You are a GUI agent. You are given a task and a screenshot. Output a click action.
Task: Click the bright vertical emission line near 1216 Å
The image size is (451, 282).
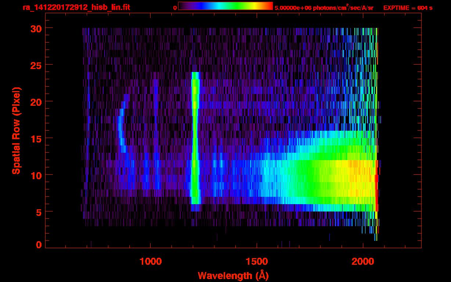(x=195, y=138)
